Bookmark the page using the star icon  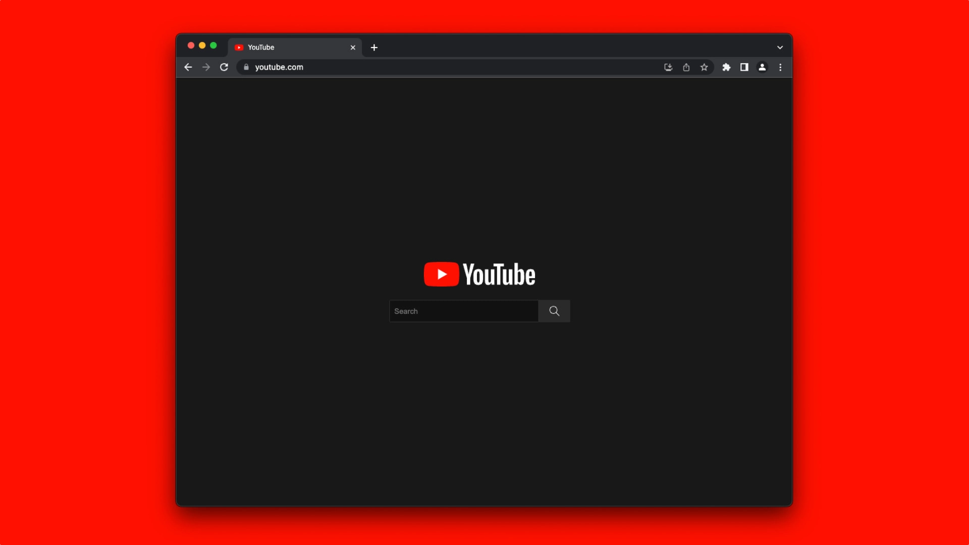[705, 67]
